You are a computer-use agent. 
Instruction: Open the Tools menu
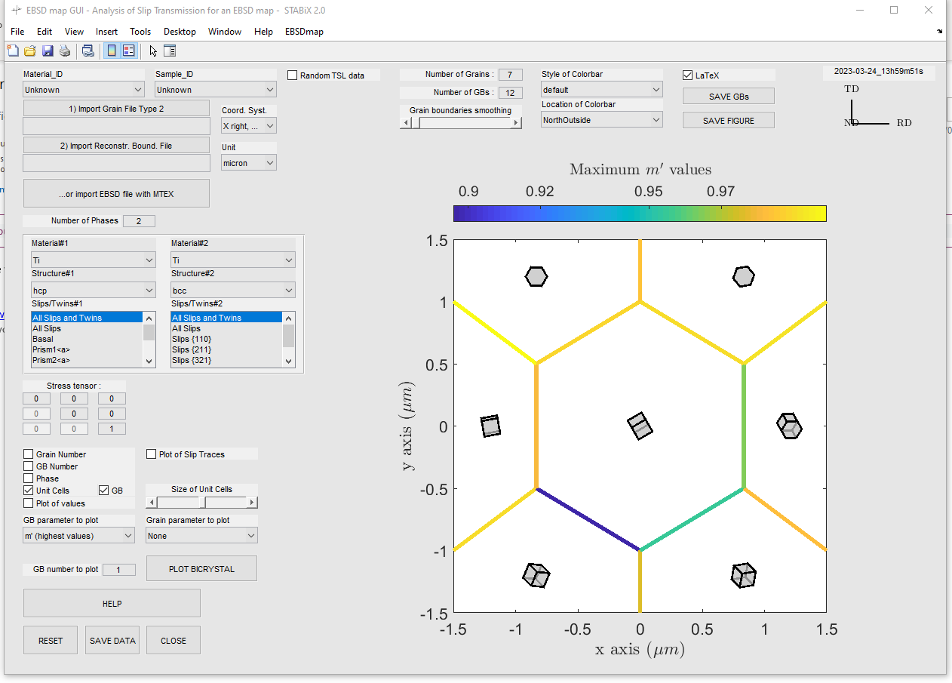(x=140, y=32)
